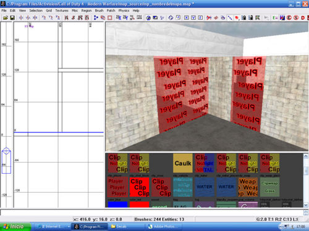Click the Inicio start button

(x=15, y=227)
